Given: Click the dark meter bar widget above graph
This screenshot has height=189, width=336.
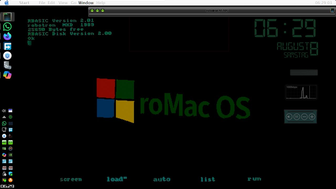Looking at the screenshot, I should click(304, 72).
